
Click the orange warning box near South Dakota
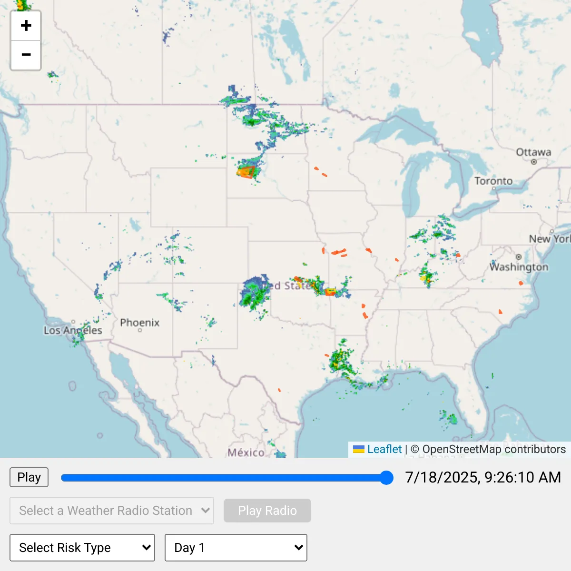pos(246,172)
